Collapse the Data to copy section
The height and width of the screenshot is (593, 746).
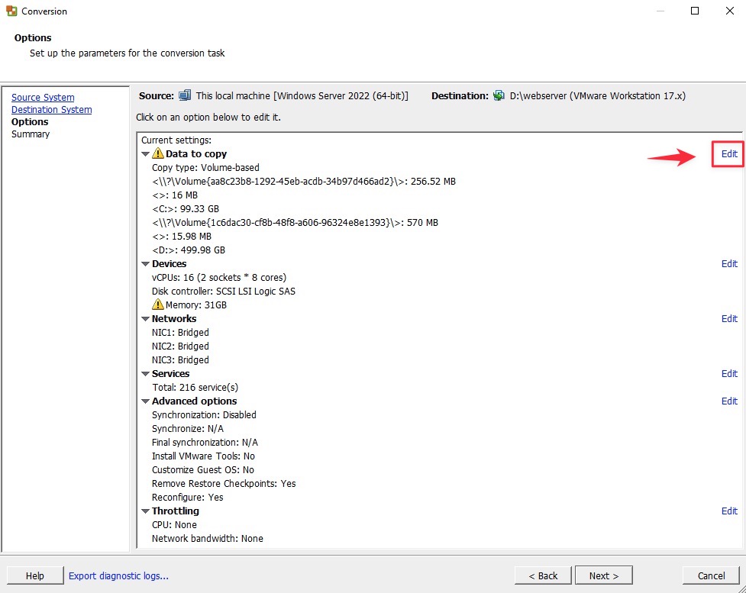146,154
